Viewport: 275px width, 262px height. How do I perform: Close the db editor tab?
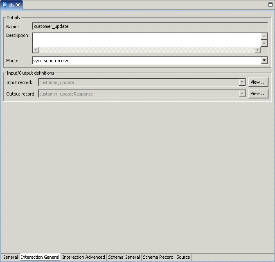pyautogui.click(x=18, y=5)
